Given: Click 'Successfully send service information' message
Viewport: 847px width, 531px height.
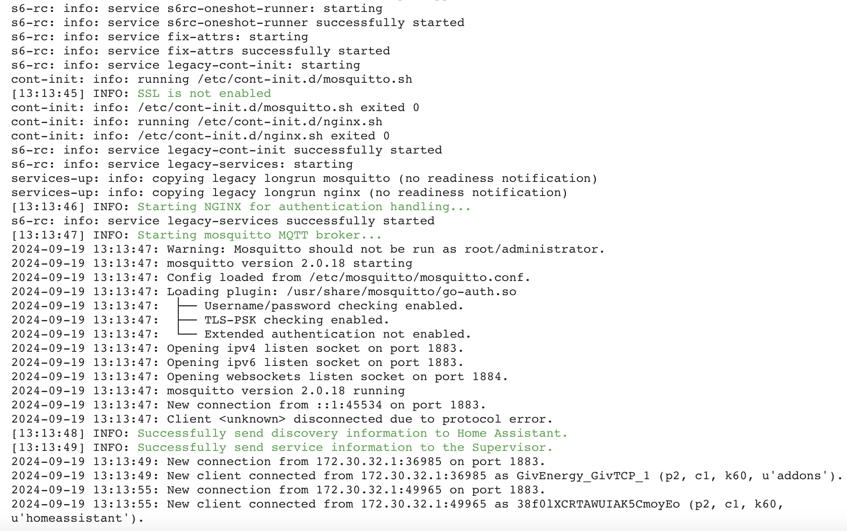Looking at the screenshot, I should tap(345, 447).
